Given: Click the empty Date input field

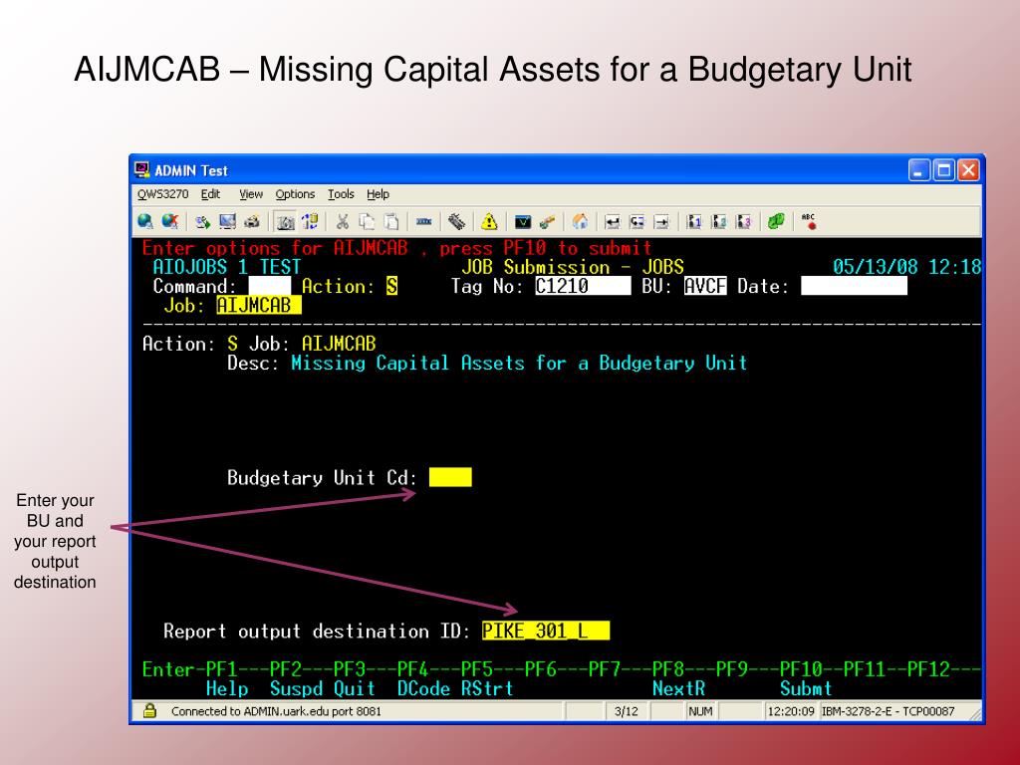Looking at the screenshot, I should (854, 286).
